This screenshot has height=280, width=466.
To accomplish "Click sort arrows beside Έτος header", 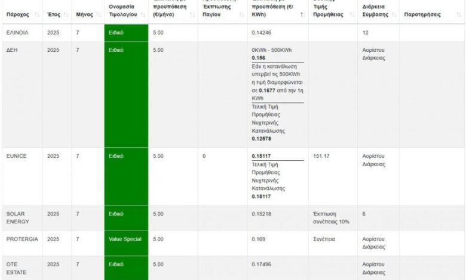I will point(66,14).
